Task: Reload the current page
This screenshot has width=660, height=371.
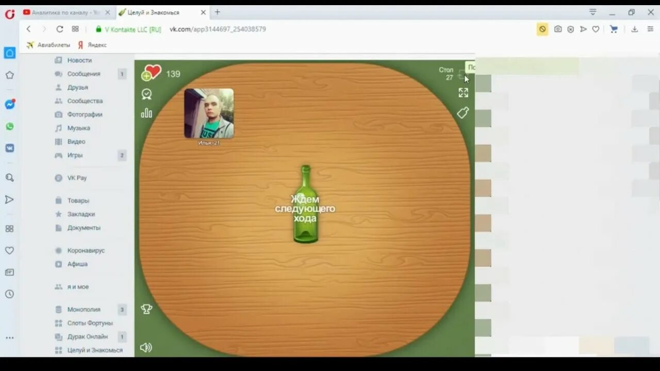Action: (60, 29)
